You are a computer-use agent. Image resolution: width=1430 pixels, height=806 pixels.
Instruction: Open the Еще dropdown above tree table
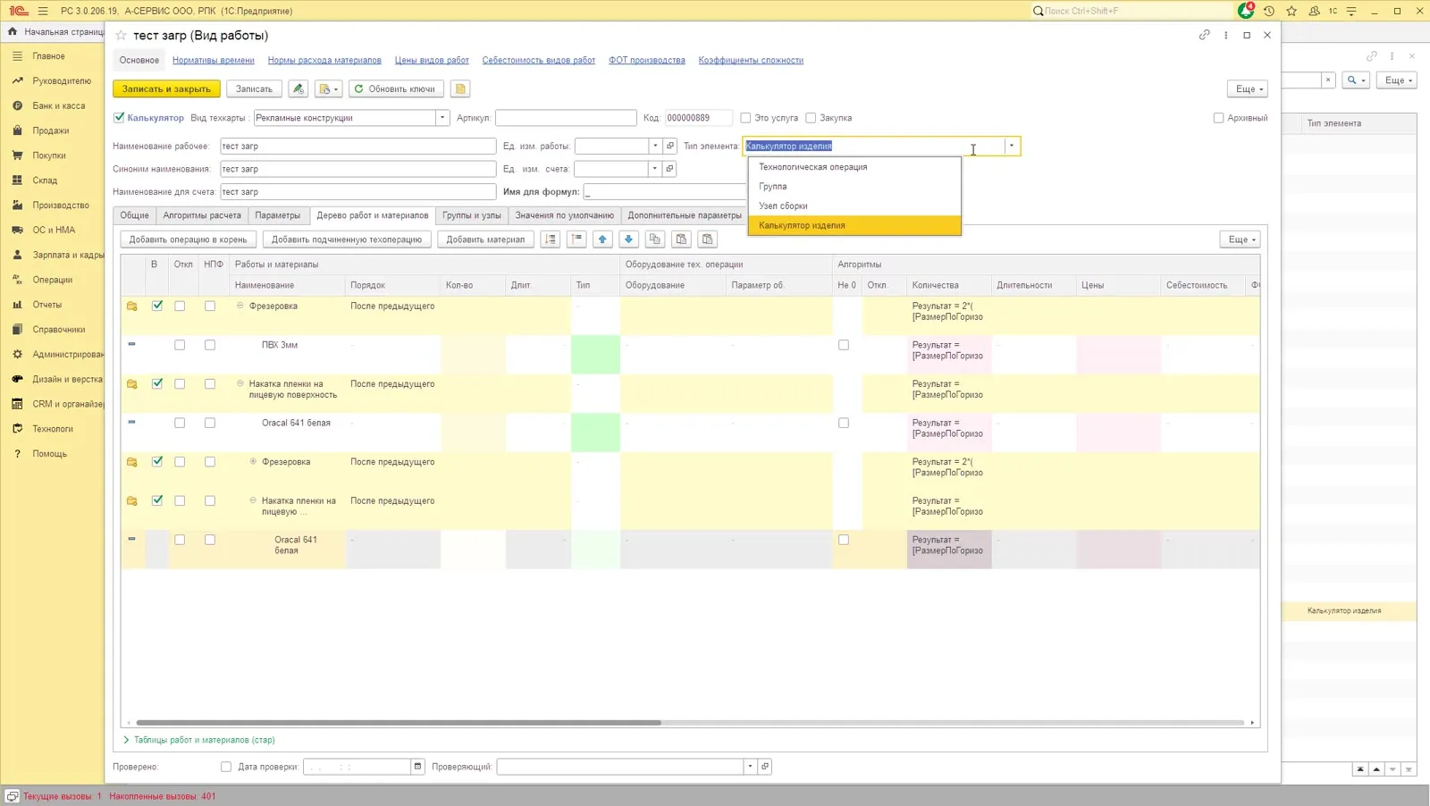[1242, 239]
